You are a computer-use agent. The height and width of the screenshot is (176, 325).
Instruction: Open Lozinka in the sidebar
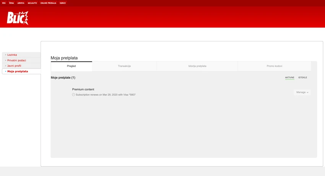click(12, 55)
